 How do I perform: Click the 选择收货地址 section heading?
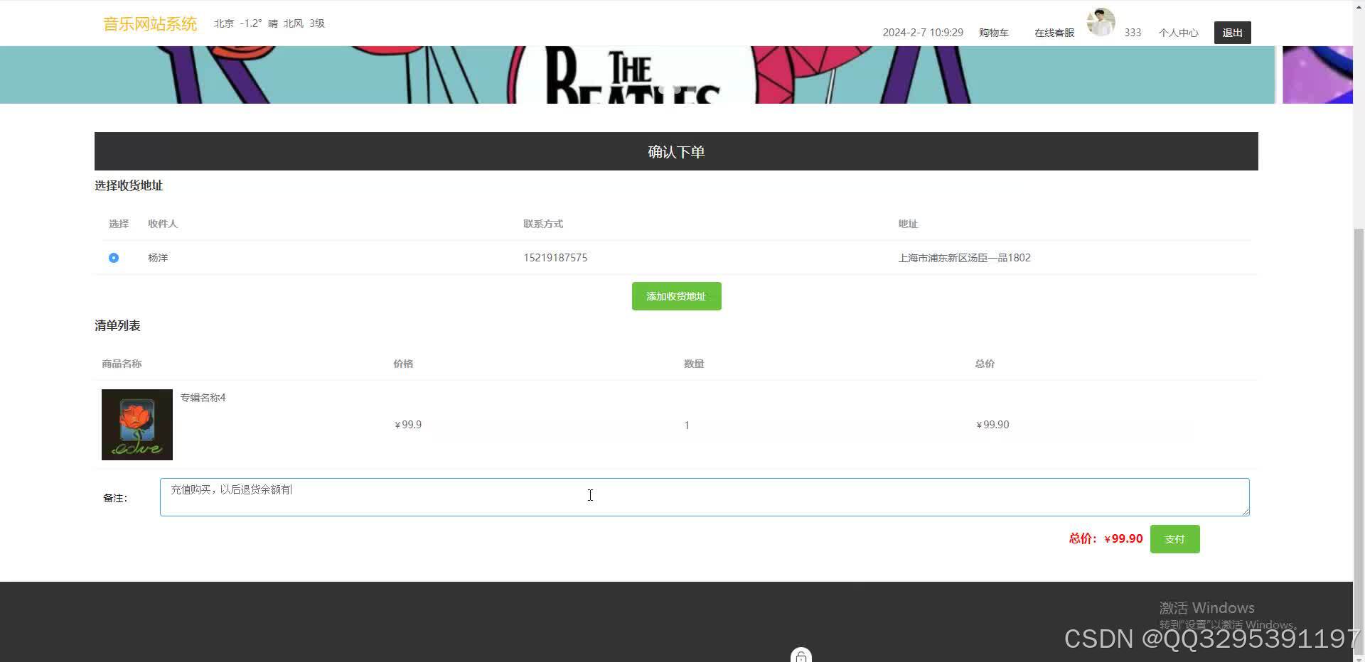[129, 185]
